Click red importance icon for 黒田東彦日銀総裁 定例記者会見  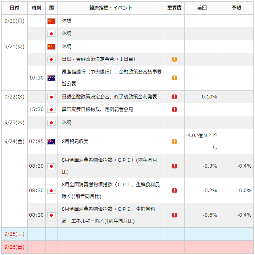point(174,110)
